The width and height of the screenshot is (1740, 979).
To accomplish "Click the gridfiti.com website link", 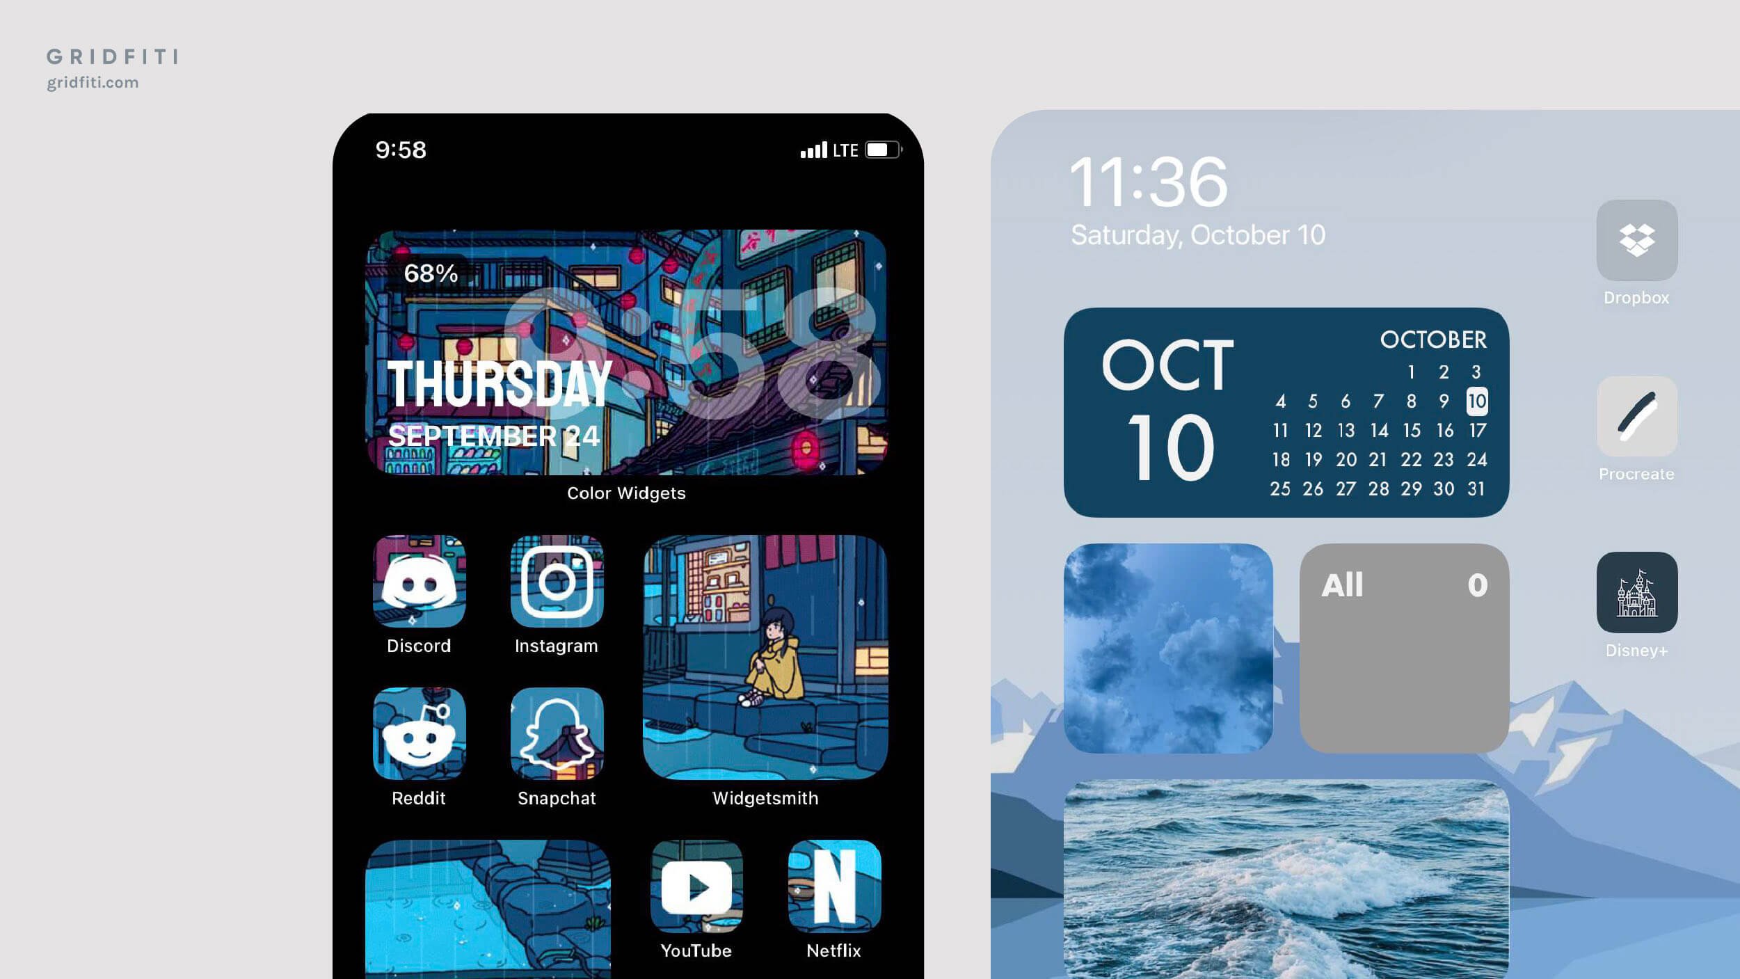I will 93,83.
